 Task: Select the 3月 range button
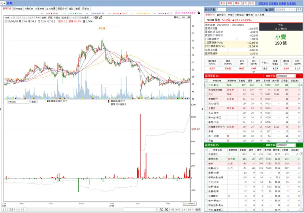172,210
